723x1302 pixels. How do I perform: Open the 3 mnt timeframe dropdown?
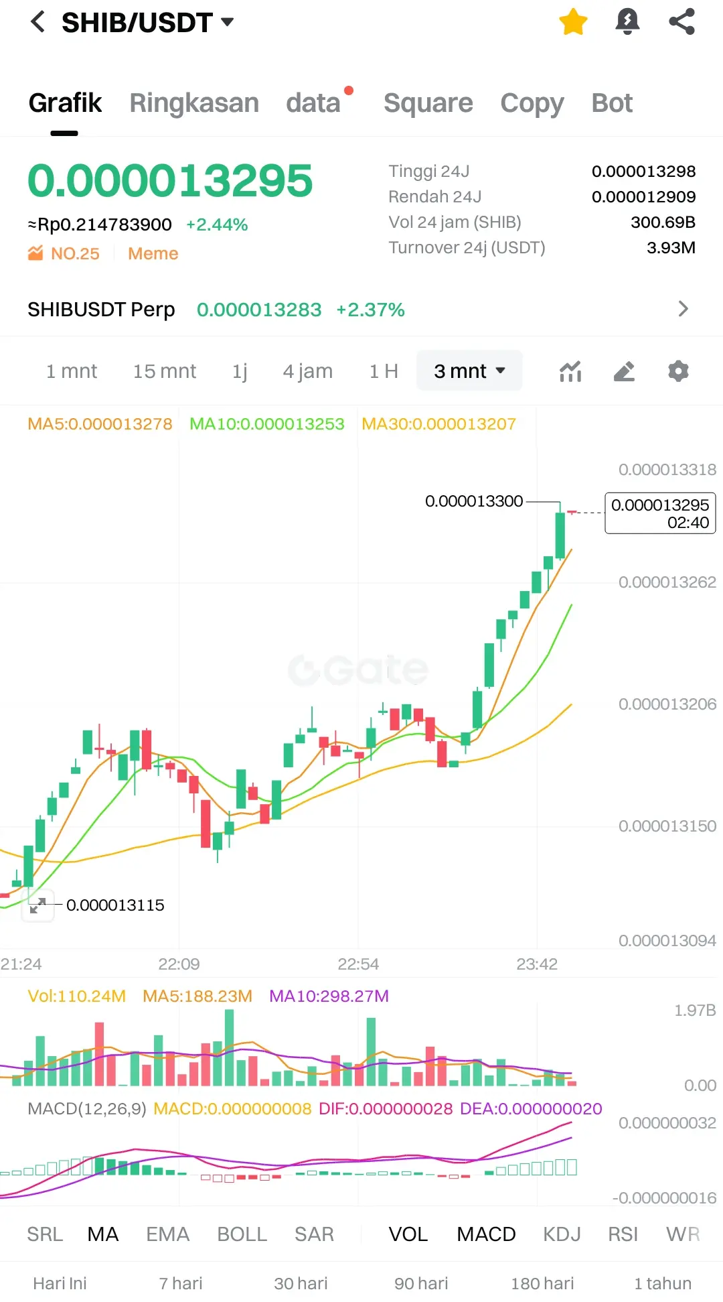pyautogui.click(x=469, y=371)
